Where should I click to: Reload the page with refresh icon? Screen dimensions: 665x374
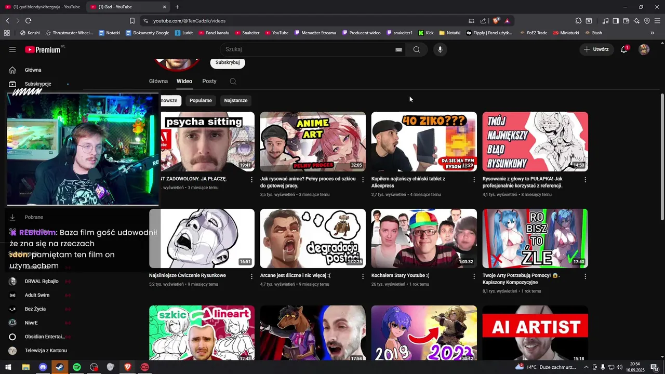point(28,21)
